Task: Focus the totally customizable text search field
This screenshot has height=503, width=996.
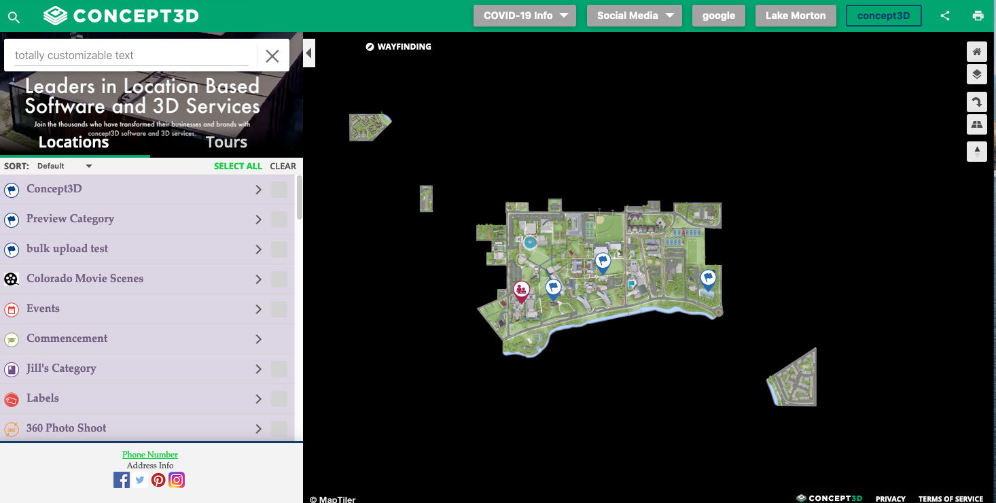Action: coord(132,56)
